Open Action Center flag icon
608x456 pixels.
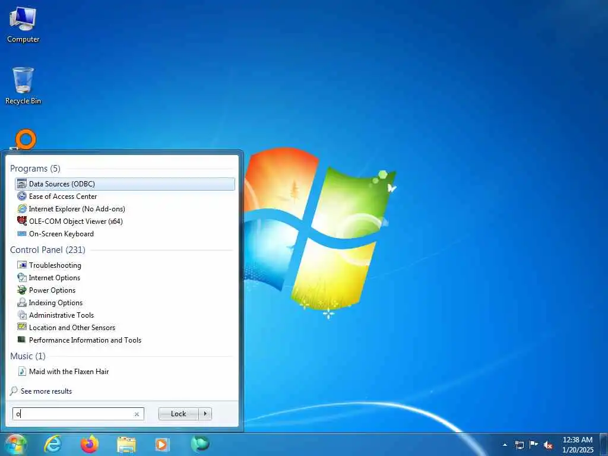tap(534, 444)
